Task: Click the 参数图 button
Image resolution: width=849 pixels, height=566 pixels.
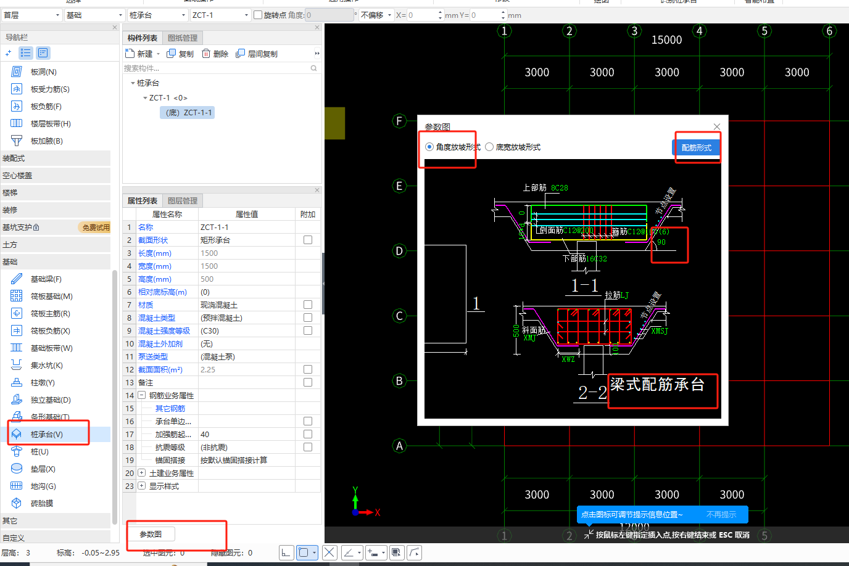Action: pyautogui.click(x=151, y=534)
